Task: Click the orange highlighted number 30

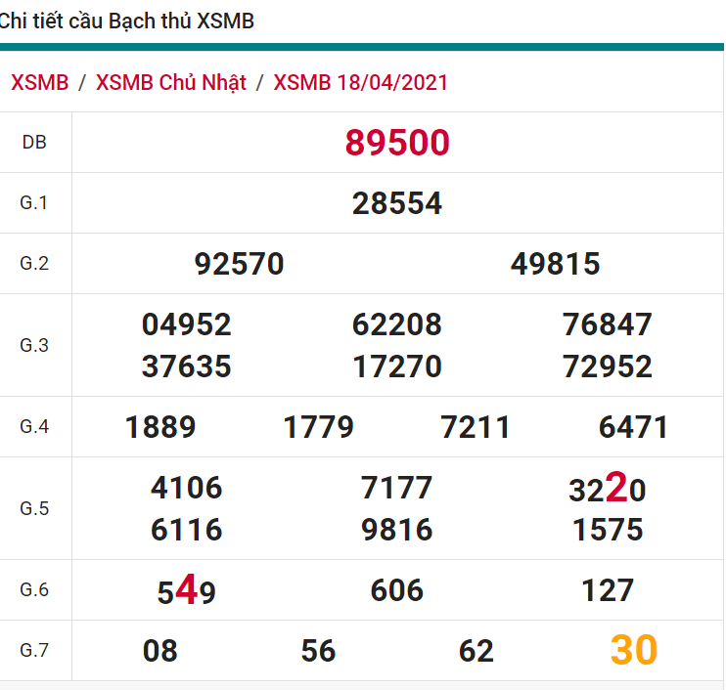Action: [x=634, y=650]
